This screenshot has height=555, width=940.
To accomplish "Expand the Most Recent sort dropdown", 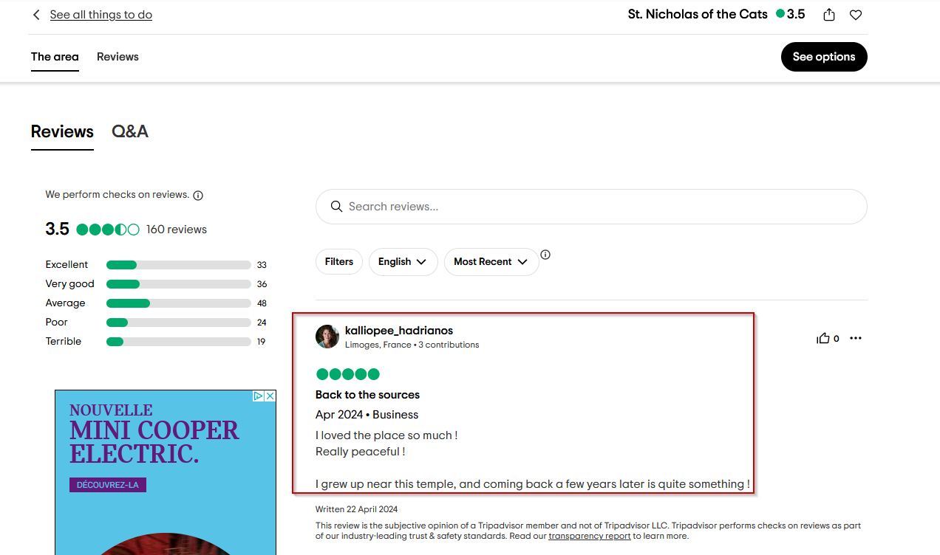I will tap(491, 262).
